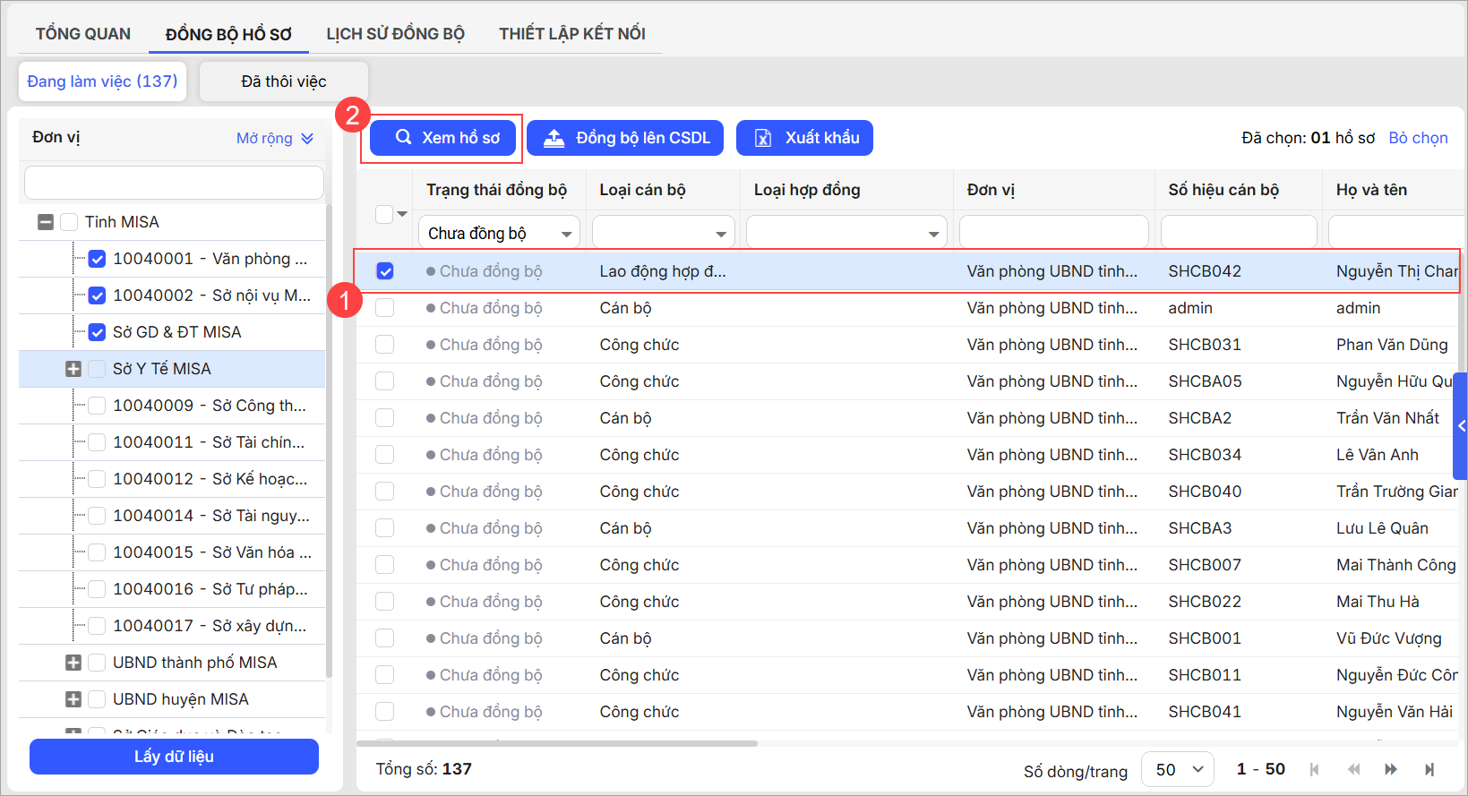Expand the UBND thành phố MISA node
1468x796 pixels.
pyautogui.click(x=73, y=663)
